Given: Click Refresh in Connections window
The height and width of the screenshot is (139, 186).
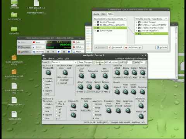Looking at the screenshot, I should coord(162,47).
